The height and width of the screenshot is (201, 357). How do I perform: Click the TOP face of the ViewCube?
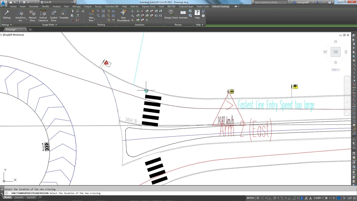point(336,52)
